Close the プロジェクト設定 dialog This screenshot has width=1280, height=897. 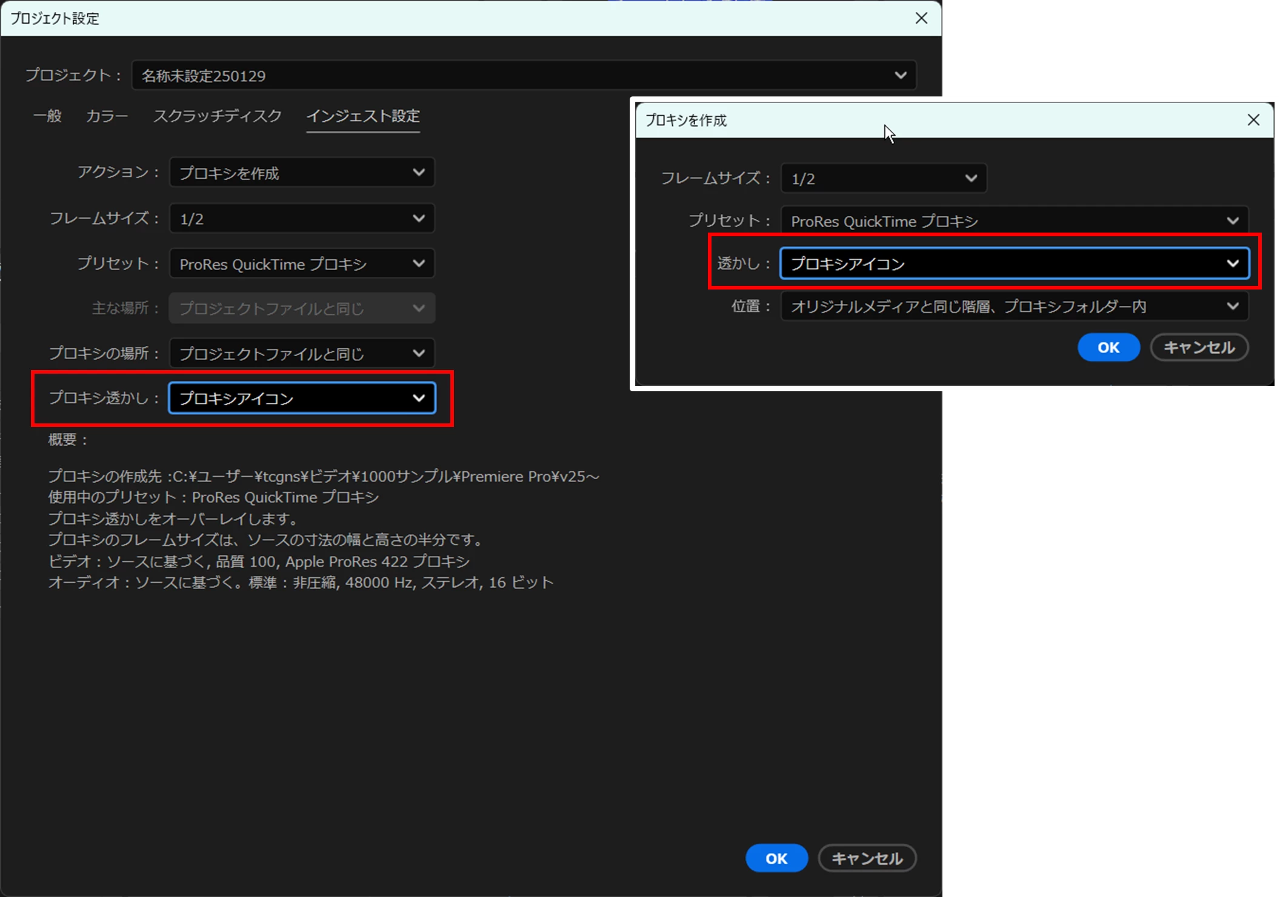pyautogui.click(x=921, y=18)
